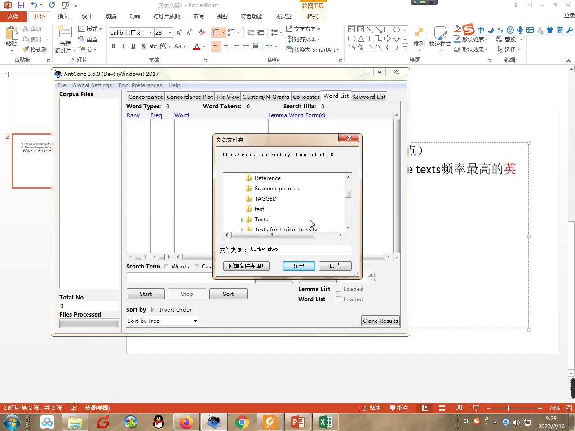Viewport: 575px width, 431px height.
Task: Expand the Texts folder node
Action: [242, 220]
